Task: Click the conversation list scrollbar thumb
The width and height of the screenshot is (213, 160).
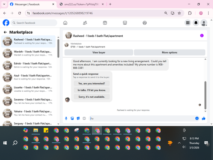Action: [x=58, y=48]
